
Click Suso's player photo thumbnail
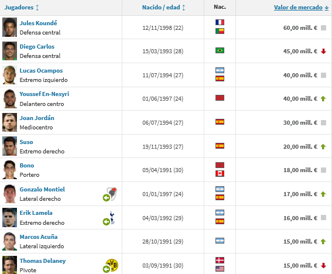coord(9,146)
